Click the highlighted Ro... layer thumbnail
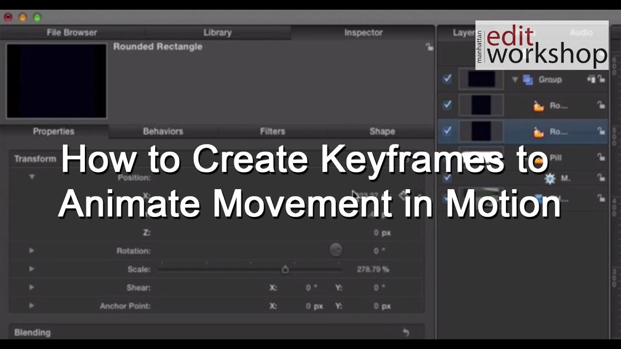This screenshot has width=621, height=349. [x=481, y=131]
